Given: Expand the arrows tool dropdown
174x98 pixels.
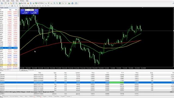Looking at the screenshot, I should [24, 6].
